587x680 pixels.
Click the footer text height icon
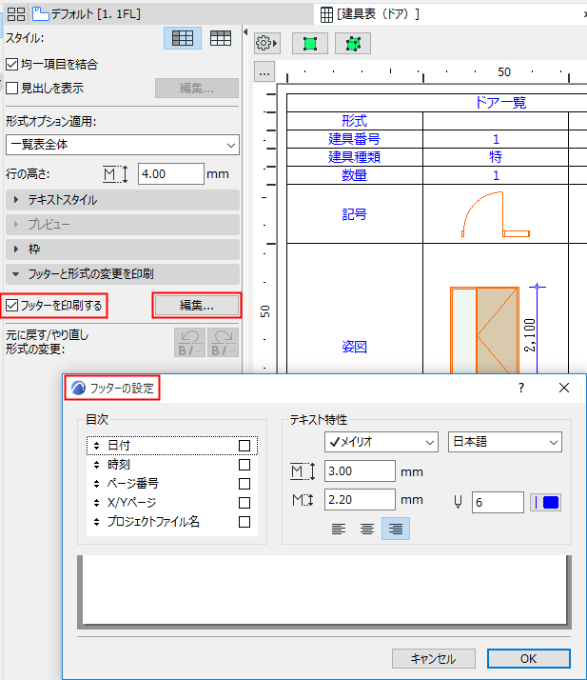point(303,471)
